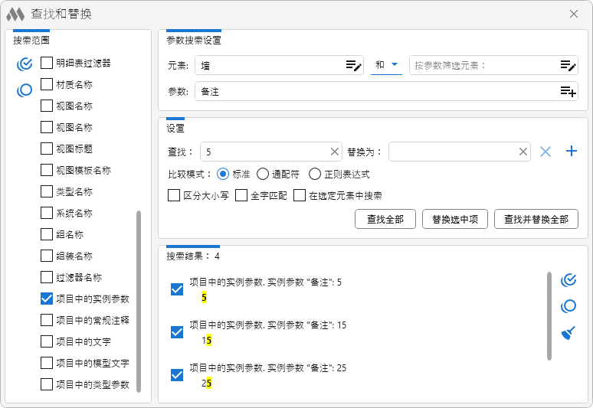This screenshot has width=593, height=408.
Task: Open element picker icon beside 墙 field
Action: tap(352, 66)
